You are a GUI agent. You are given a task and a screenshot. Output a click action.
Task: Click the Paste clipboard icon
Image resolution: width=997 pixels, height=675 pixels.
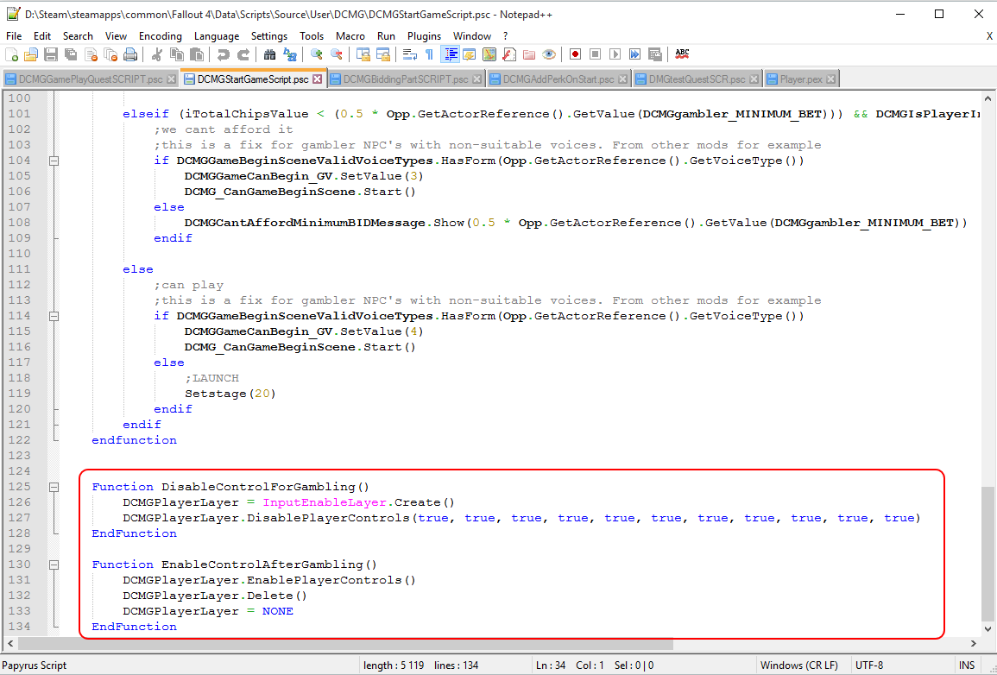[197, 54]
